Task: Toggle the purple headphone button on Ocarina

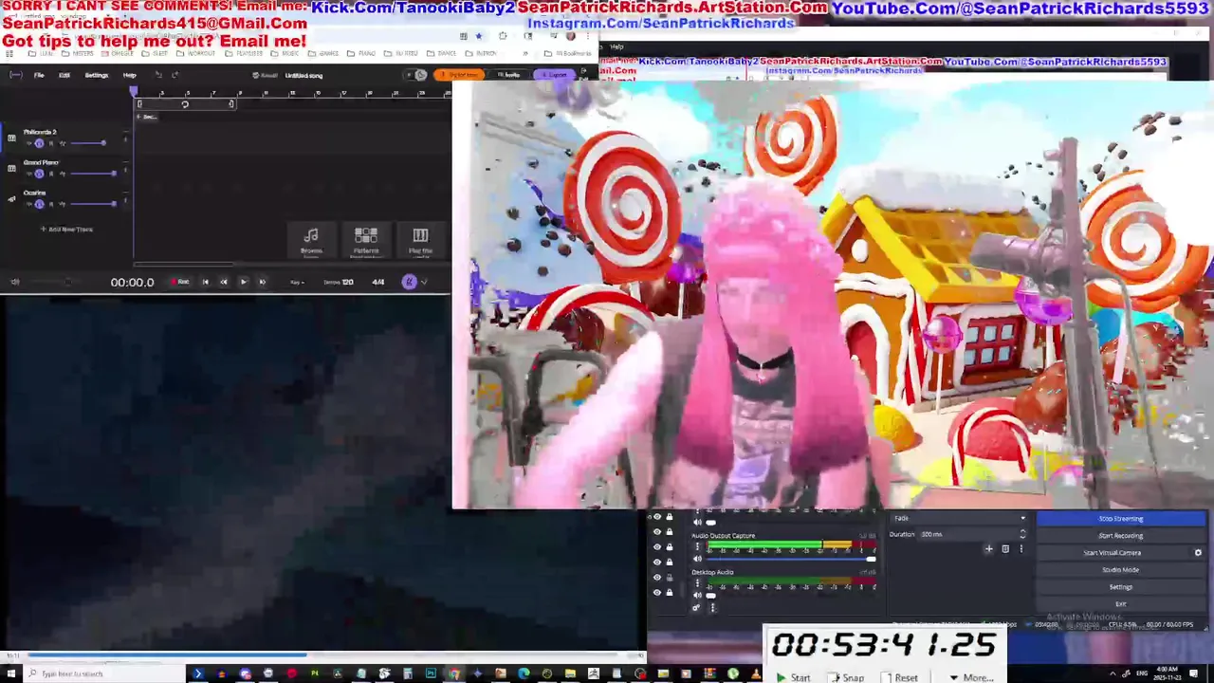Action: click(x=39, y=204)
